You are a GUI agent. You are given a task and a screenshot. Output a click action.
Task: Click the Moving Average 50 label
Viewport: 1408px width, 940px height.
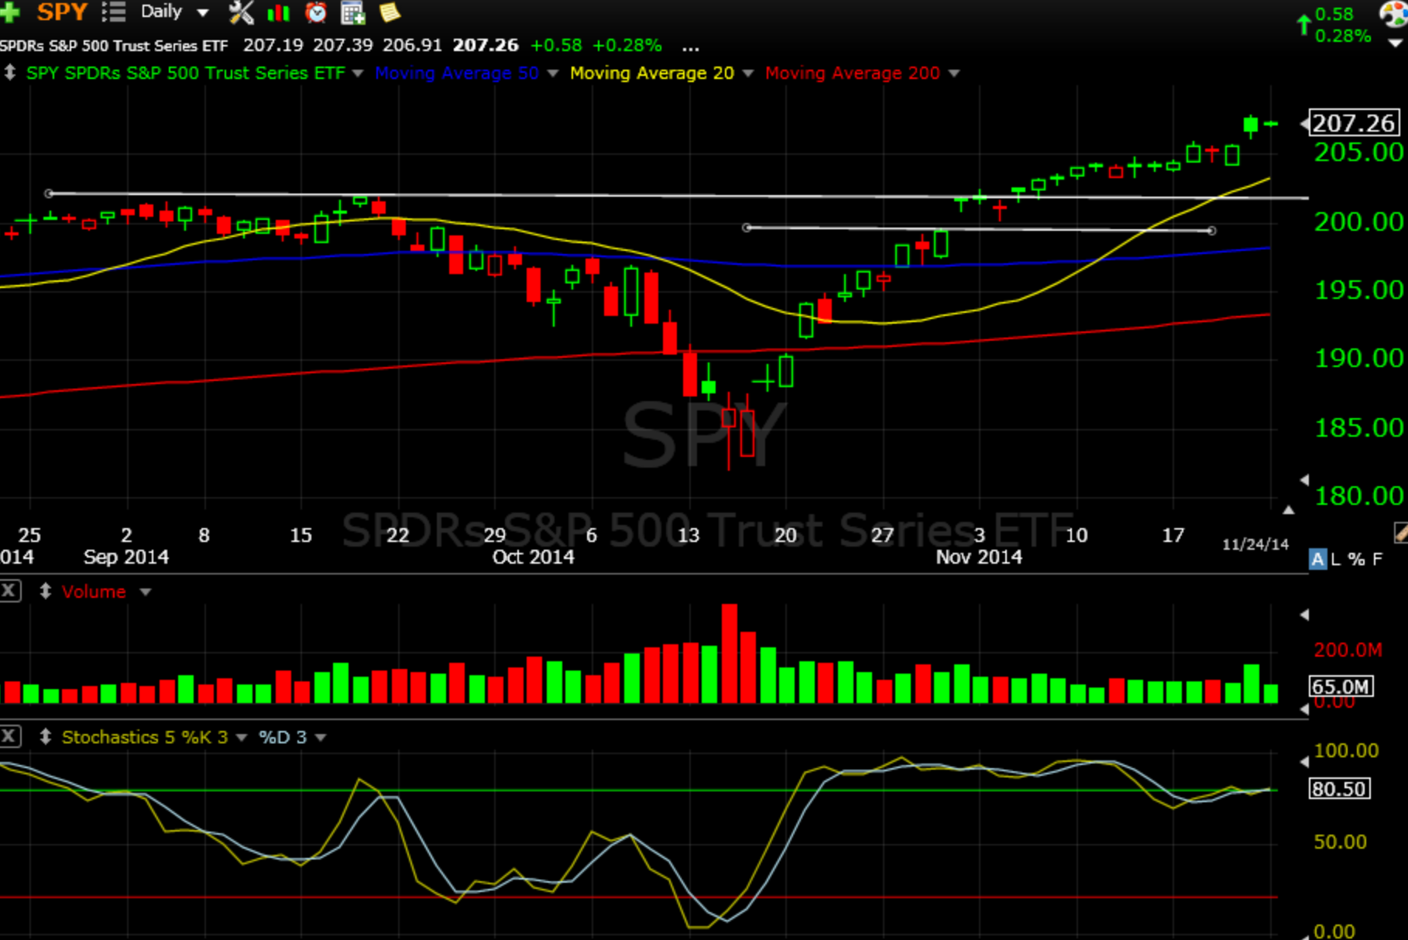pyautogui.click(x=457, y=73)
